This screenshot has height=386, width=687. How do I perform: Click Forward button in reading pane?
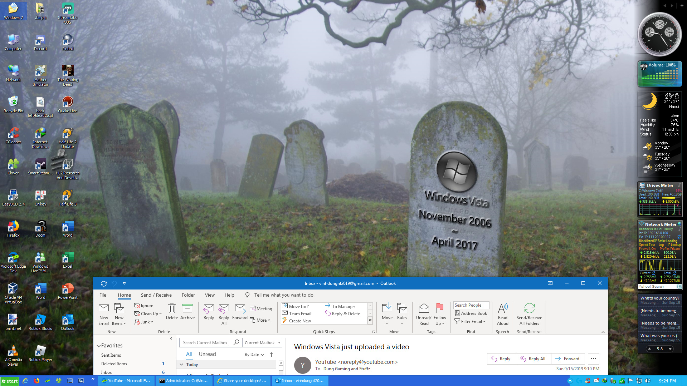(567, 359)
